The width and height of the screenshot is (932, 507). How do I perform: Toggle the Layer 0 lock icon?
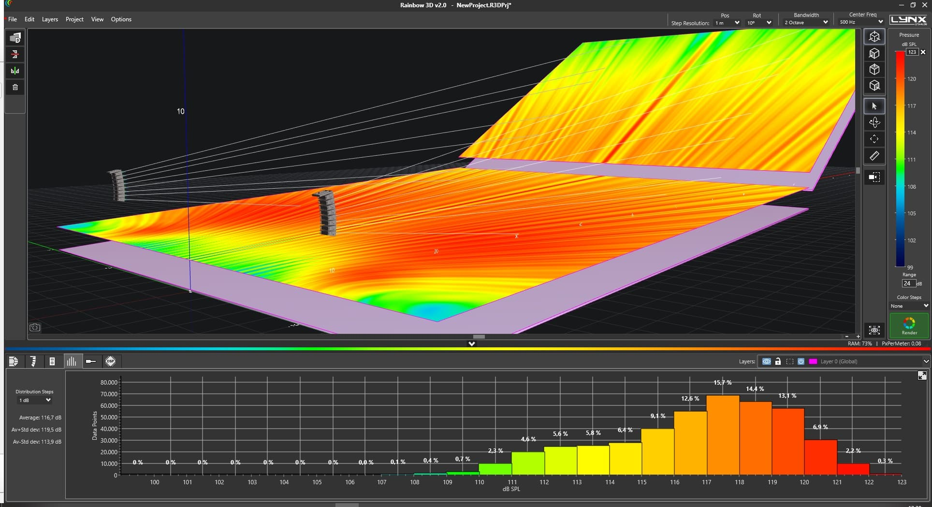[778, 361]
